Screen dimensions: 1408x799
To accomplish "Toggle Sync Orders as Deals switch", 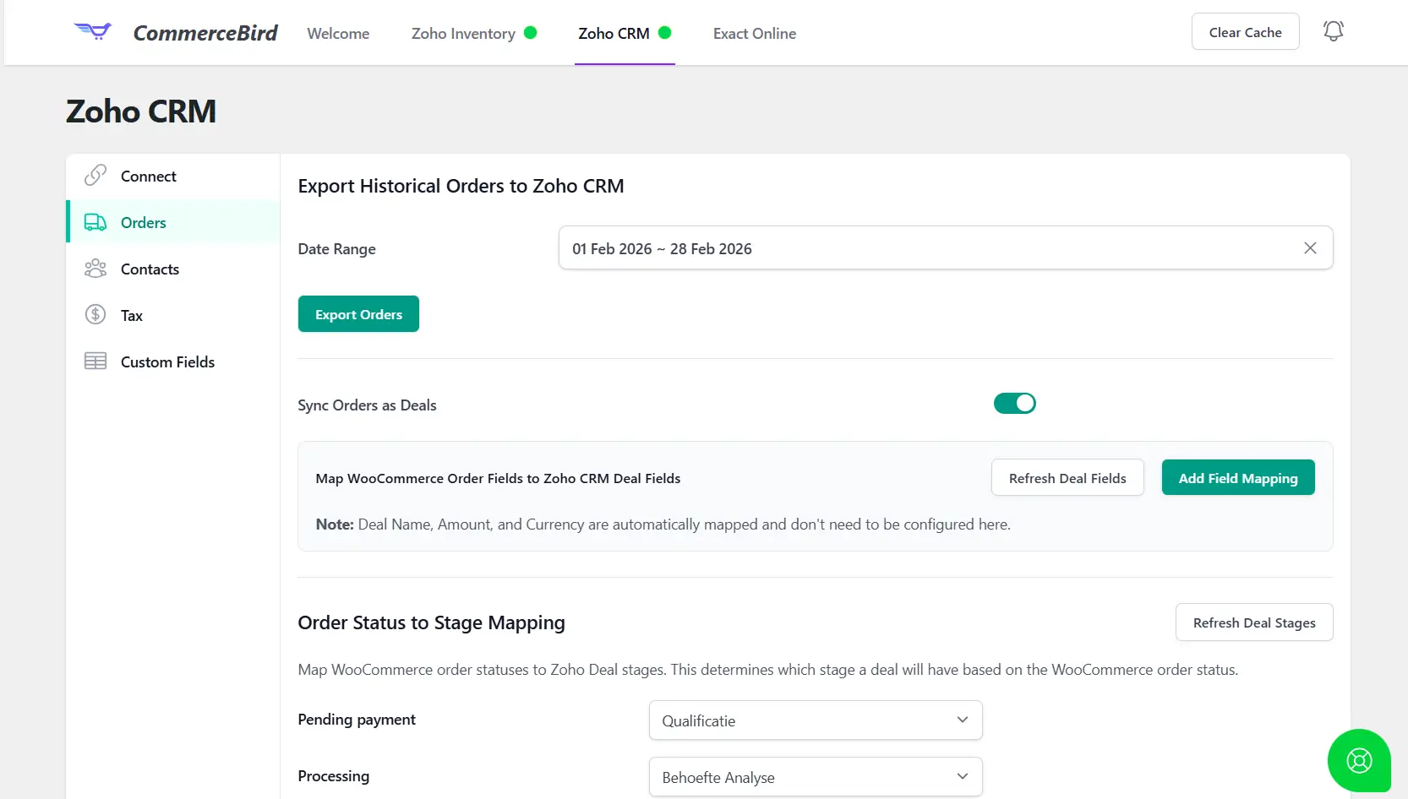I will click(1015, 404).
